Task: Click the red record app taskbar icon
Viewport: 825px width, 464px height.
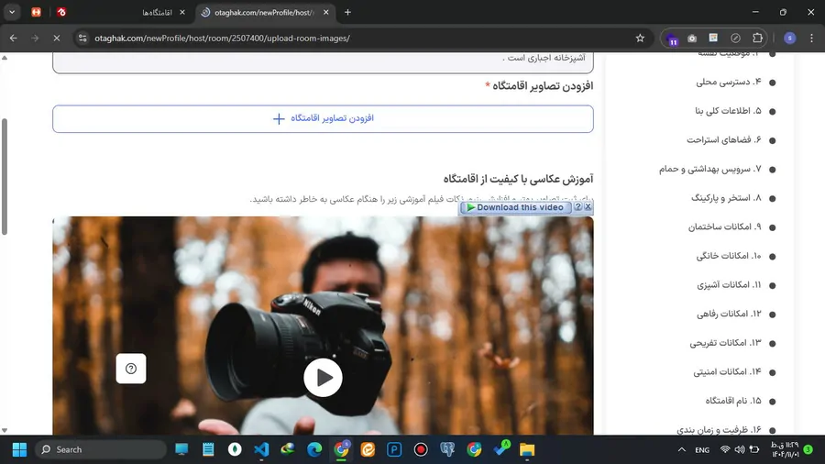Action: (421, 449)
